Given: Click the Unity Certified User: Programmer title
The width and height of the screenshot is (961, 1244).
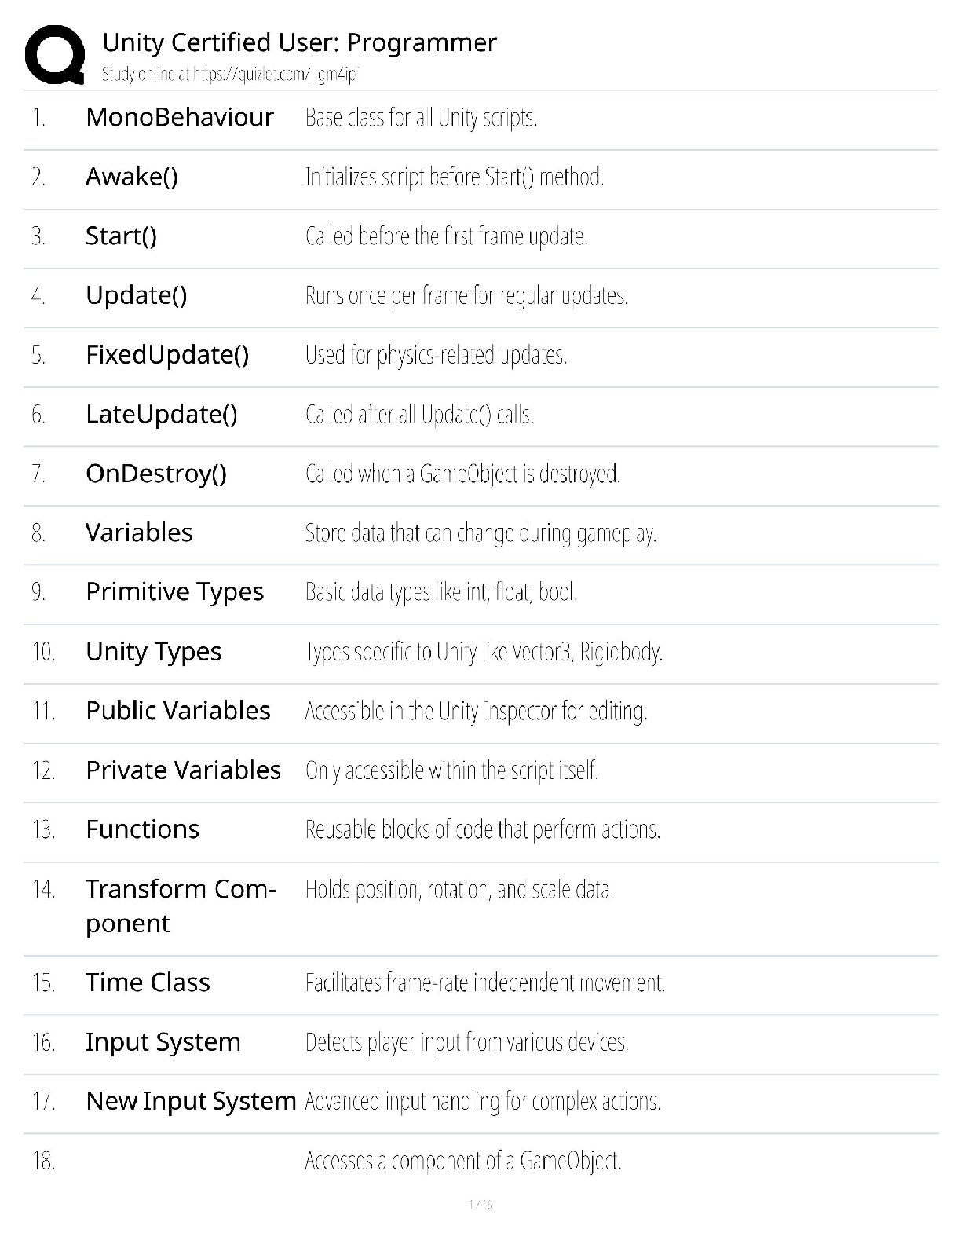Looking at the screenshot, I should point(299,42).
